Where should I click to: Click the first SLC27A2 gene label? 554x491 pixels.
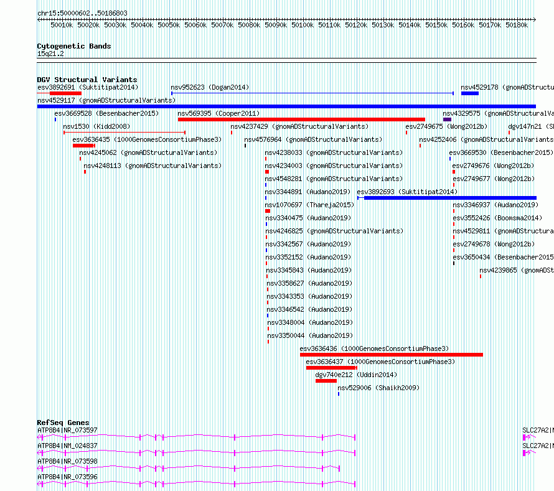[538, 430]
